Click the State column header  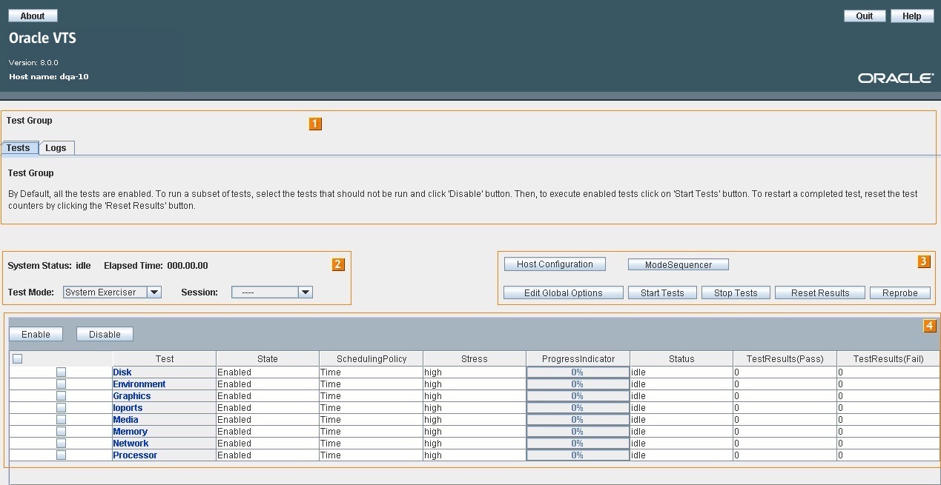tap(268, 358)
